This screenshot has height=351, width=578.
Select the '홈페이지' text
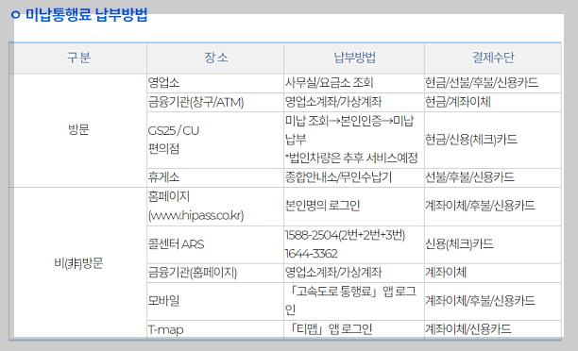[x=169, y=196]
